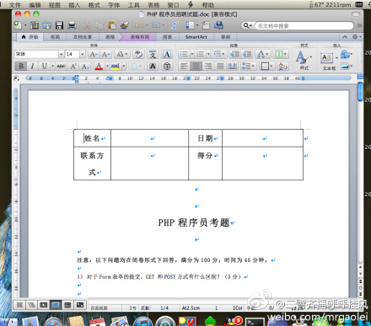Open the borders dropdown arrow

click(272, 67)
